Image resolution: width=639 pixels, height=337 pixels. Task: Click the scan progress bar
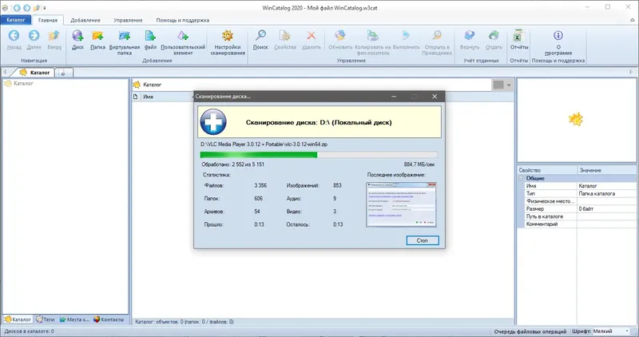[x=319, y=155]
